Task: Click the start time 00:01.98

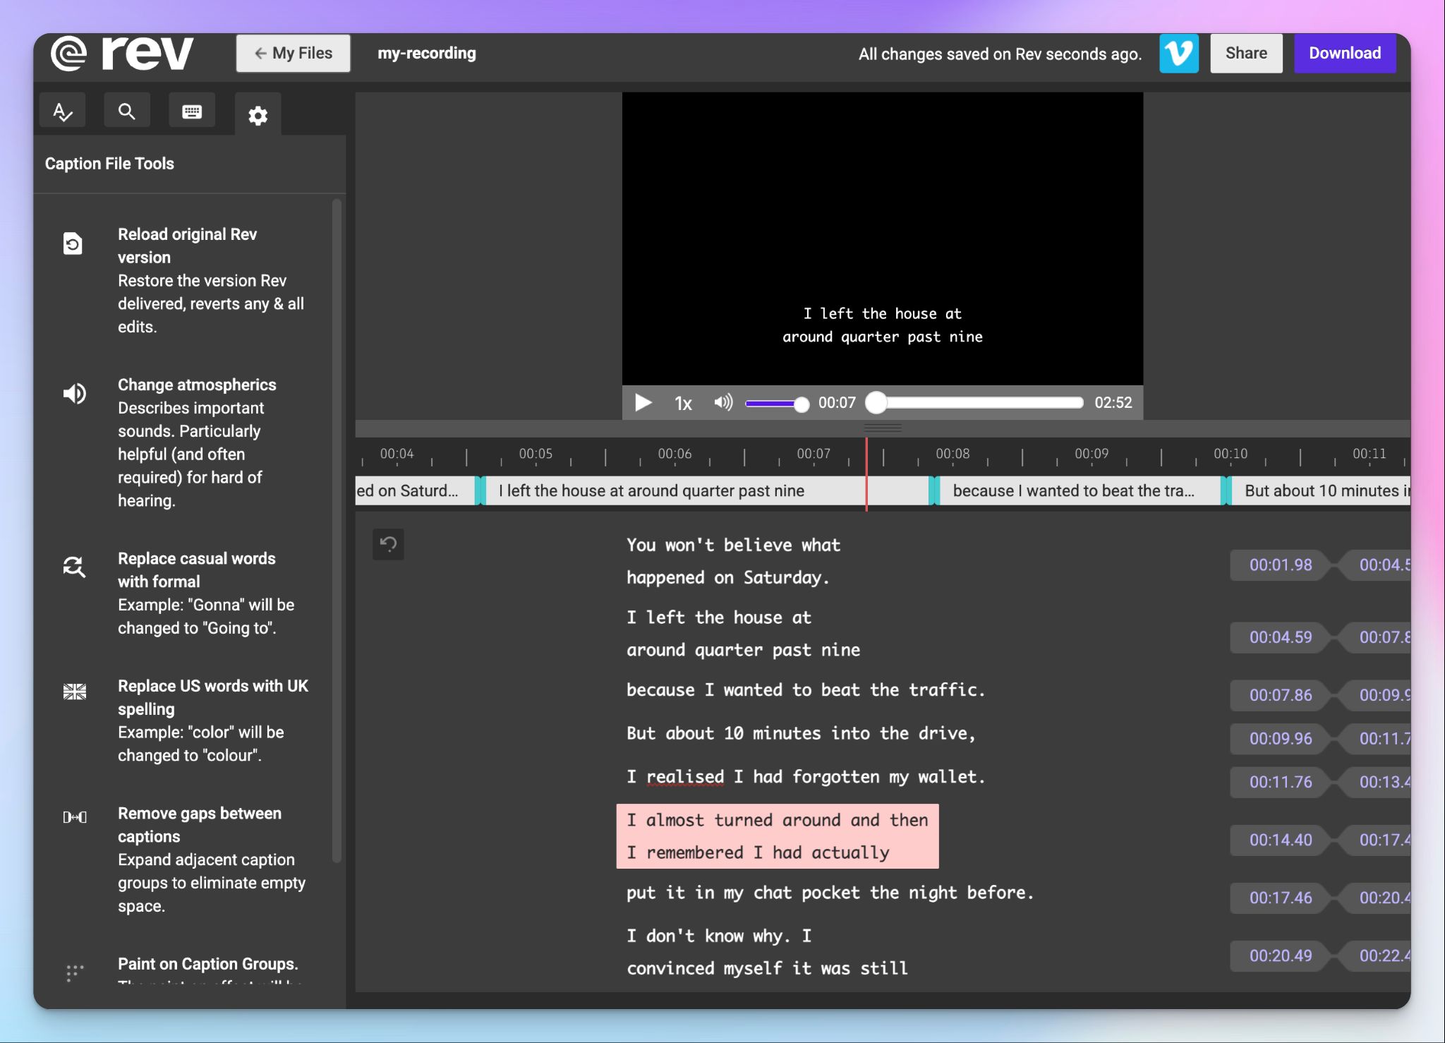Action: [x=1280, y=565]
